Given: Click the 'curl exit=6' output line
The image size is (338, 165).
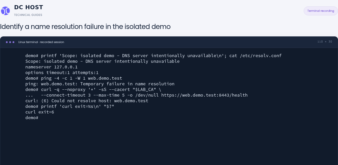Looking at the screenshot, I should click(x=40, y=112).
